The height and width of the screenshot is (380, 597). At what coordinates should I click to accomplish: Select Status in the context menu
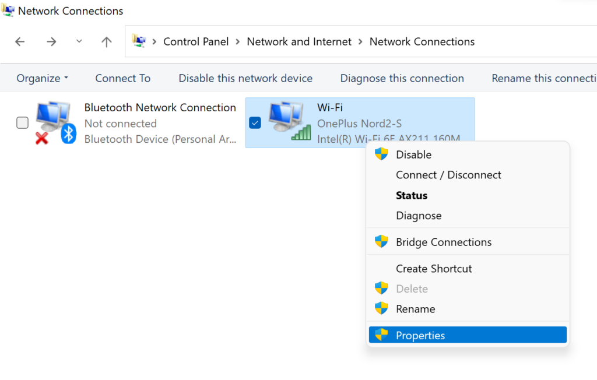(411, 195)
